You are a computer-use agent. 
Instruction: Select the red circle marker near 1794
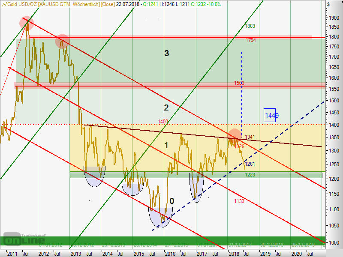(62, 41)
